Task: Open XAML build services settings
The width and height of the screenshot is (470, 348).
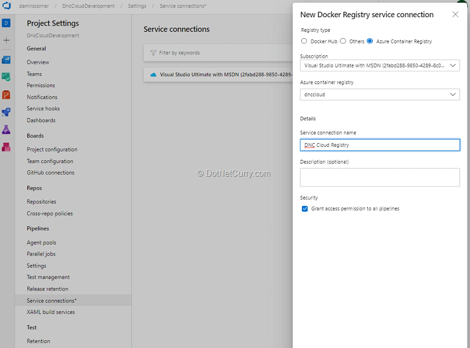Action: 51,312
